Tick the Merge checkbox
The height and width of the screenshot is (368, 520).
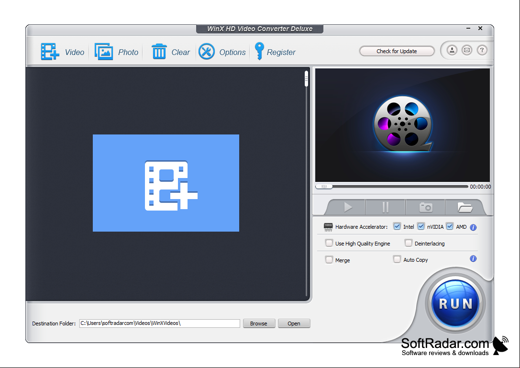[x=329, y=259]
